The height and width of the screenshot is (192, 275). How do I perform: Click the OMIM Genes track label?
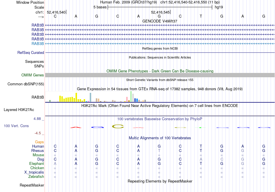(33, 75)
